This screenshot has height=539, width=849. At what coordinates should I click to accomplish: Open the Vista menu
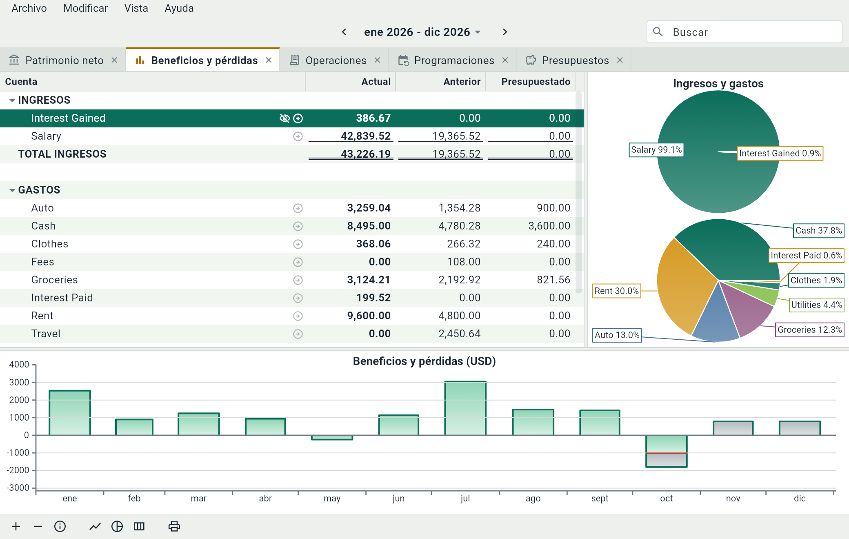click(x=136, y=8)
